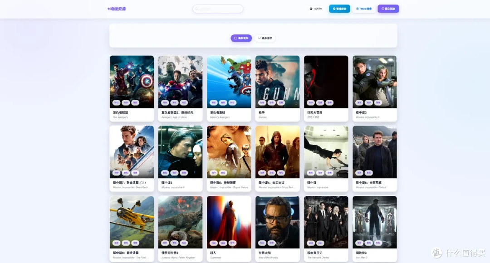The height and width of the screenshot is (263, 490).
Task: Click the first genre tag on 复仇者联盟 poster
Action: click(x=116, y=102)
